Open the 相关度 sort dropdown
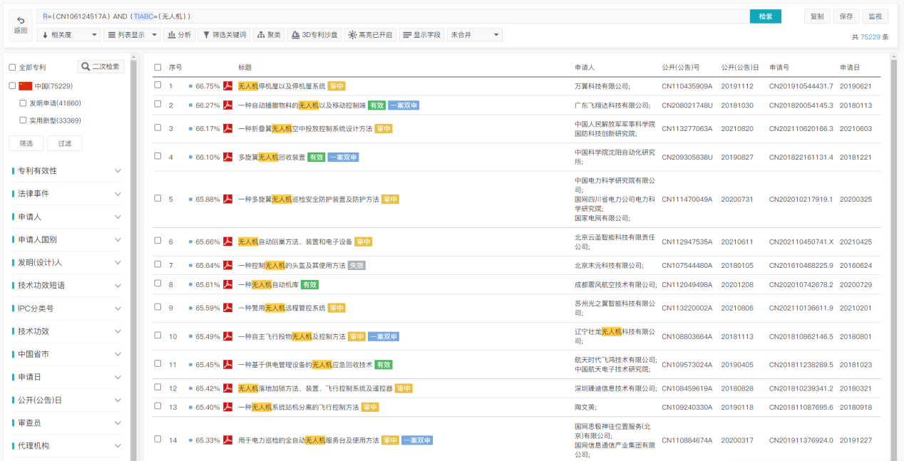The height and width of the screenshot is (461, 904). (68, 34)
